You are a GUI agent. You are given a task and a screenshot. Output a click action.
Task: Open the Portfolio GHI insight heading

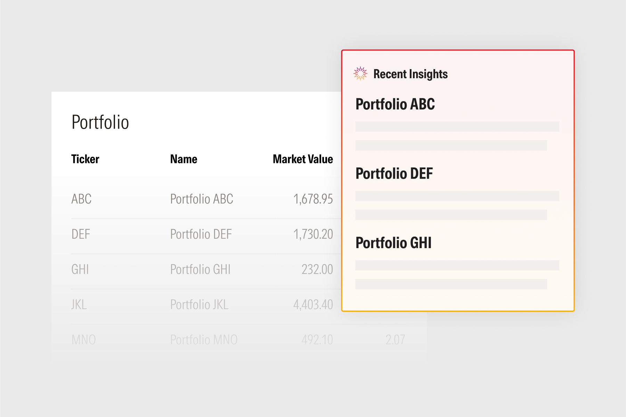pyautogui.click(x=393, y=243)
